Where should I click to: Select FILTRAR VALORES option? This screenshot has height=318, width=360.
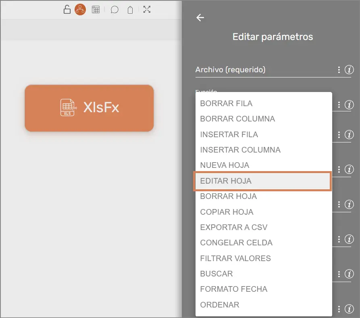click(264, 258)
